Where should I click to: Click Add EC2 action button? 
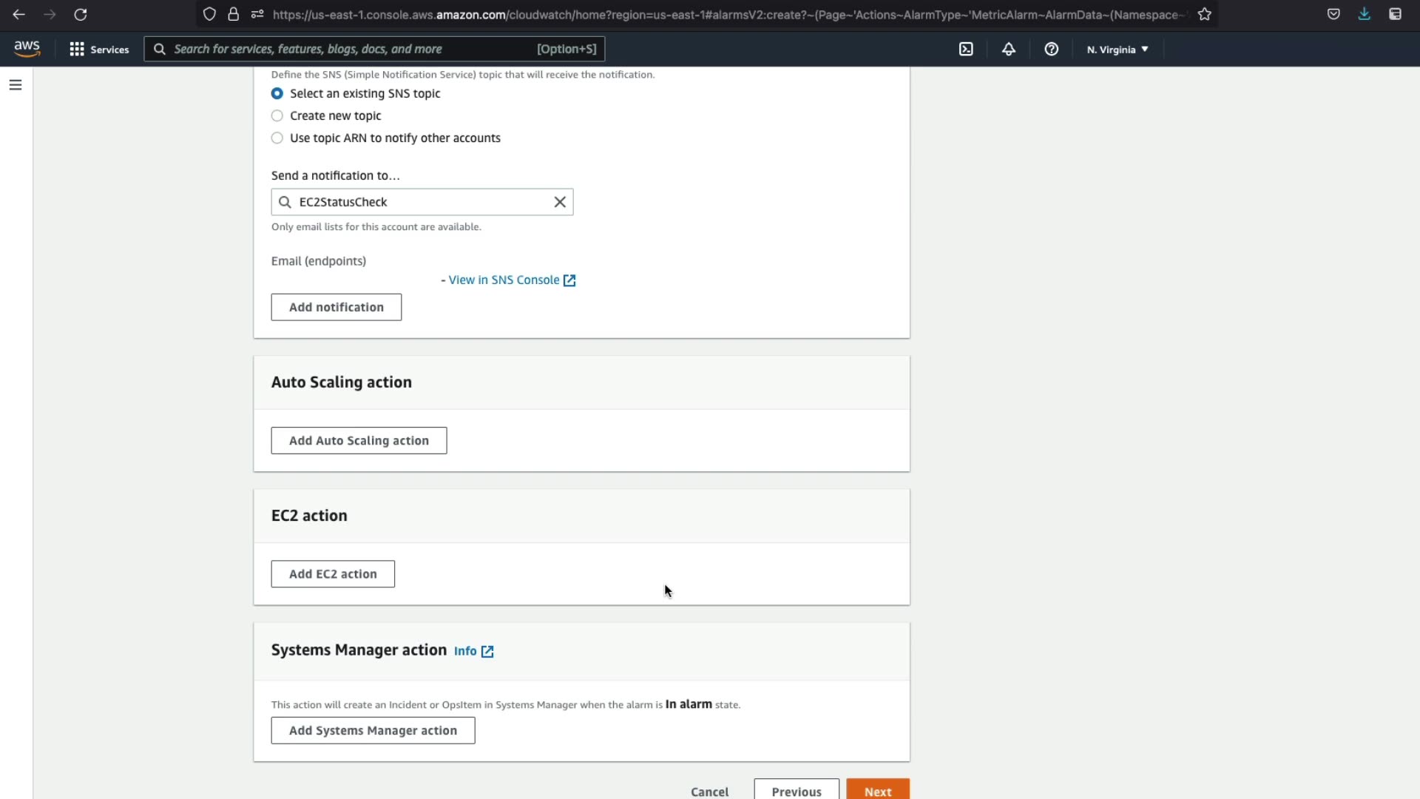pyautogui.click(x=333, y=574)
